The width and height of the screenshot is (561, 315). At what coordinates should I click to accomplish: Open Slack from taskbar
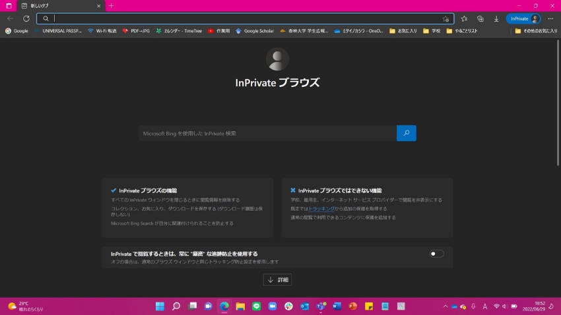click(x=288, y=306)
